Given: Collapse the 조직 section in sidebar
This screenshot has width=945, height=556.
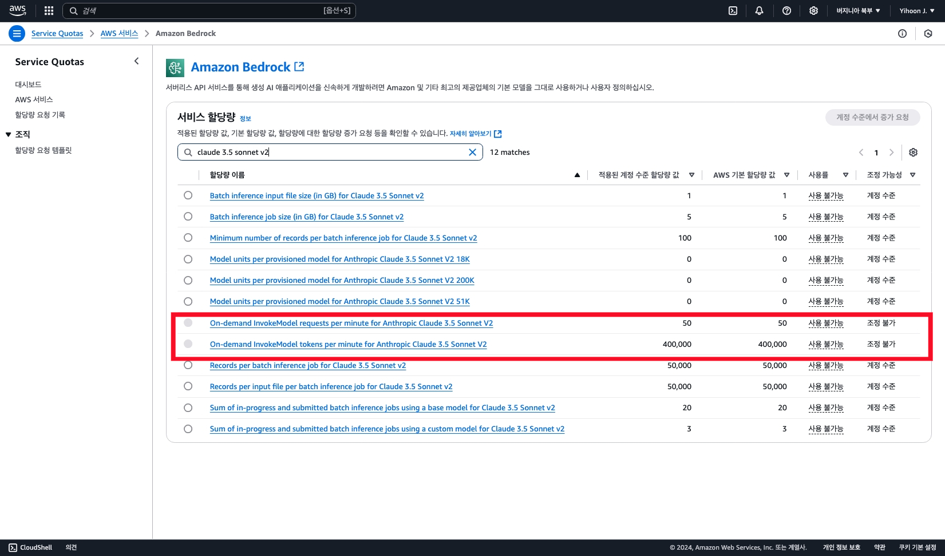Looking at the screenshot, I should (x=8, y=134).
